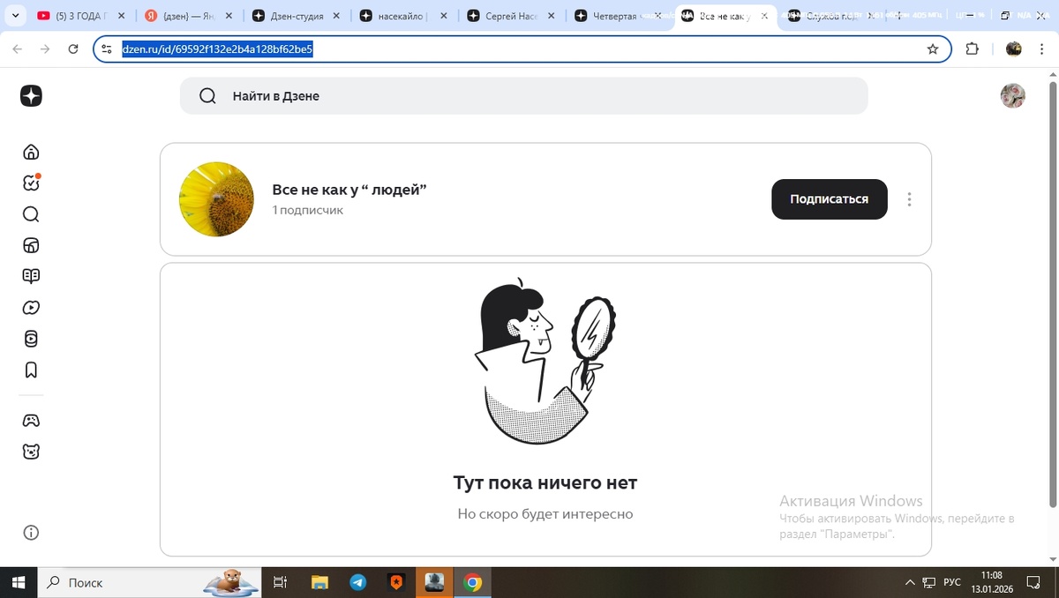Switch to the Сергей Насе tab
Image resolution: width=1059 pixels, height=598 pixels.
tap(510, 16)
